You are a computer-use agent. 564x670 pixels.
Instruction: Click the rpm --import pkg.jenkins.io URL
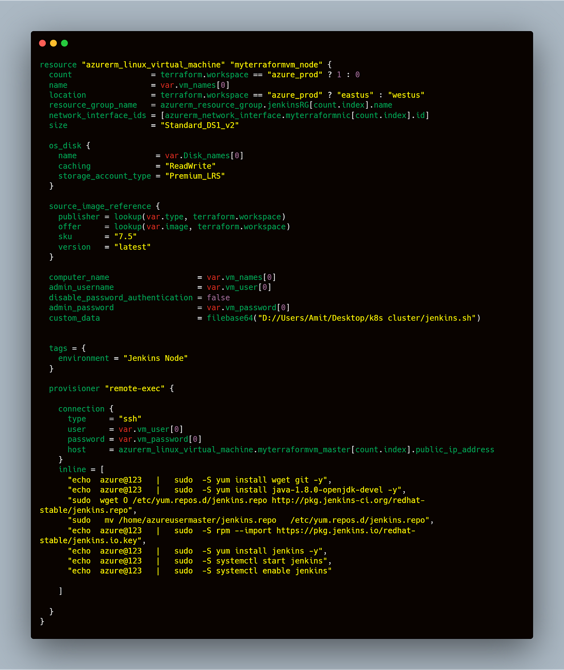click(227, 536)
